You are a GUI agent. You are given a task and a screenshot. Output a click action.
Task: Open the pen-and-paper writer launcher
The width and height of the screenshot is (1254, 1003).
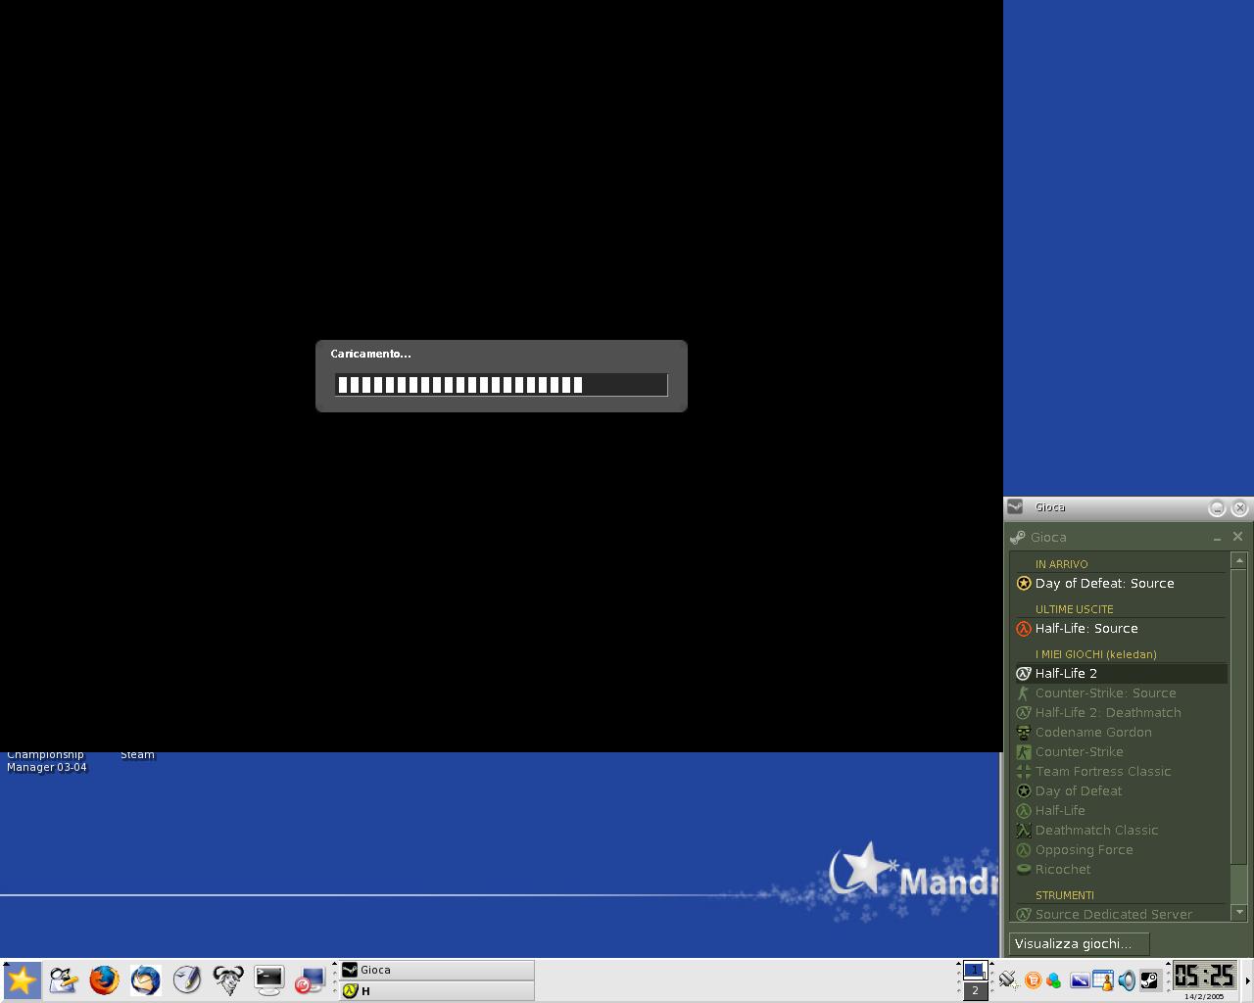tap(186, 979)
